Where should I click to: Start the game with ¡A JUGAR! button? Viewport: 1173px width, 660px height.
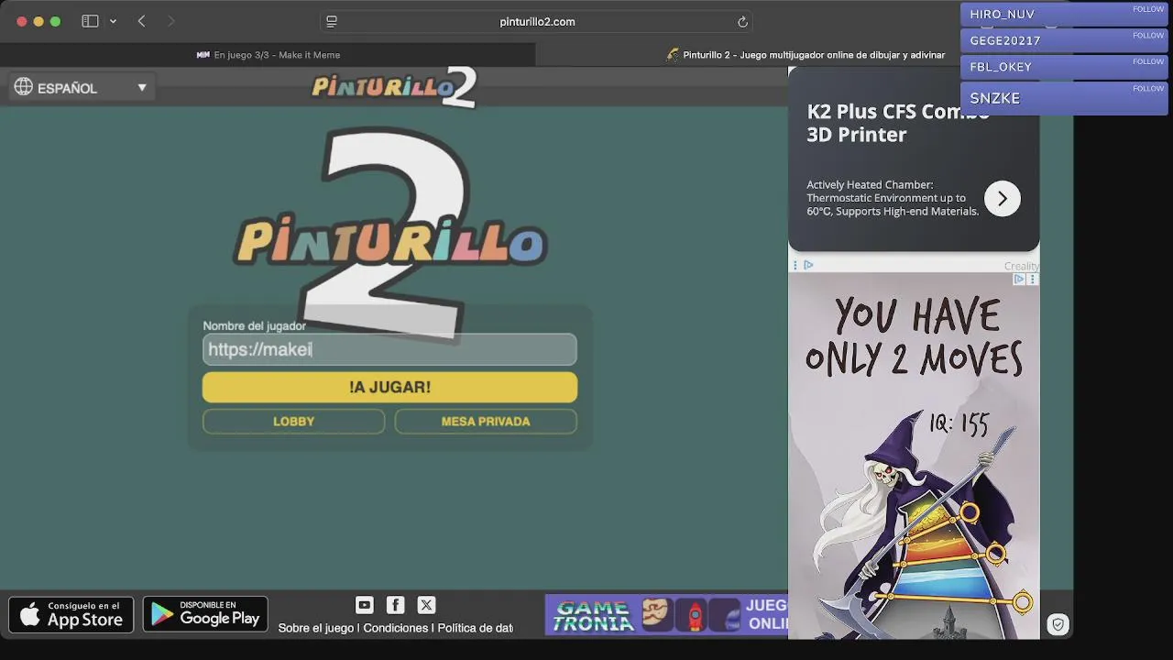(x=389, y=387)
